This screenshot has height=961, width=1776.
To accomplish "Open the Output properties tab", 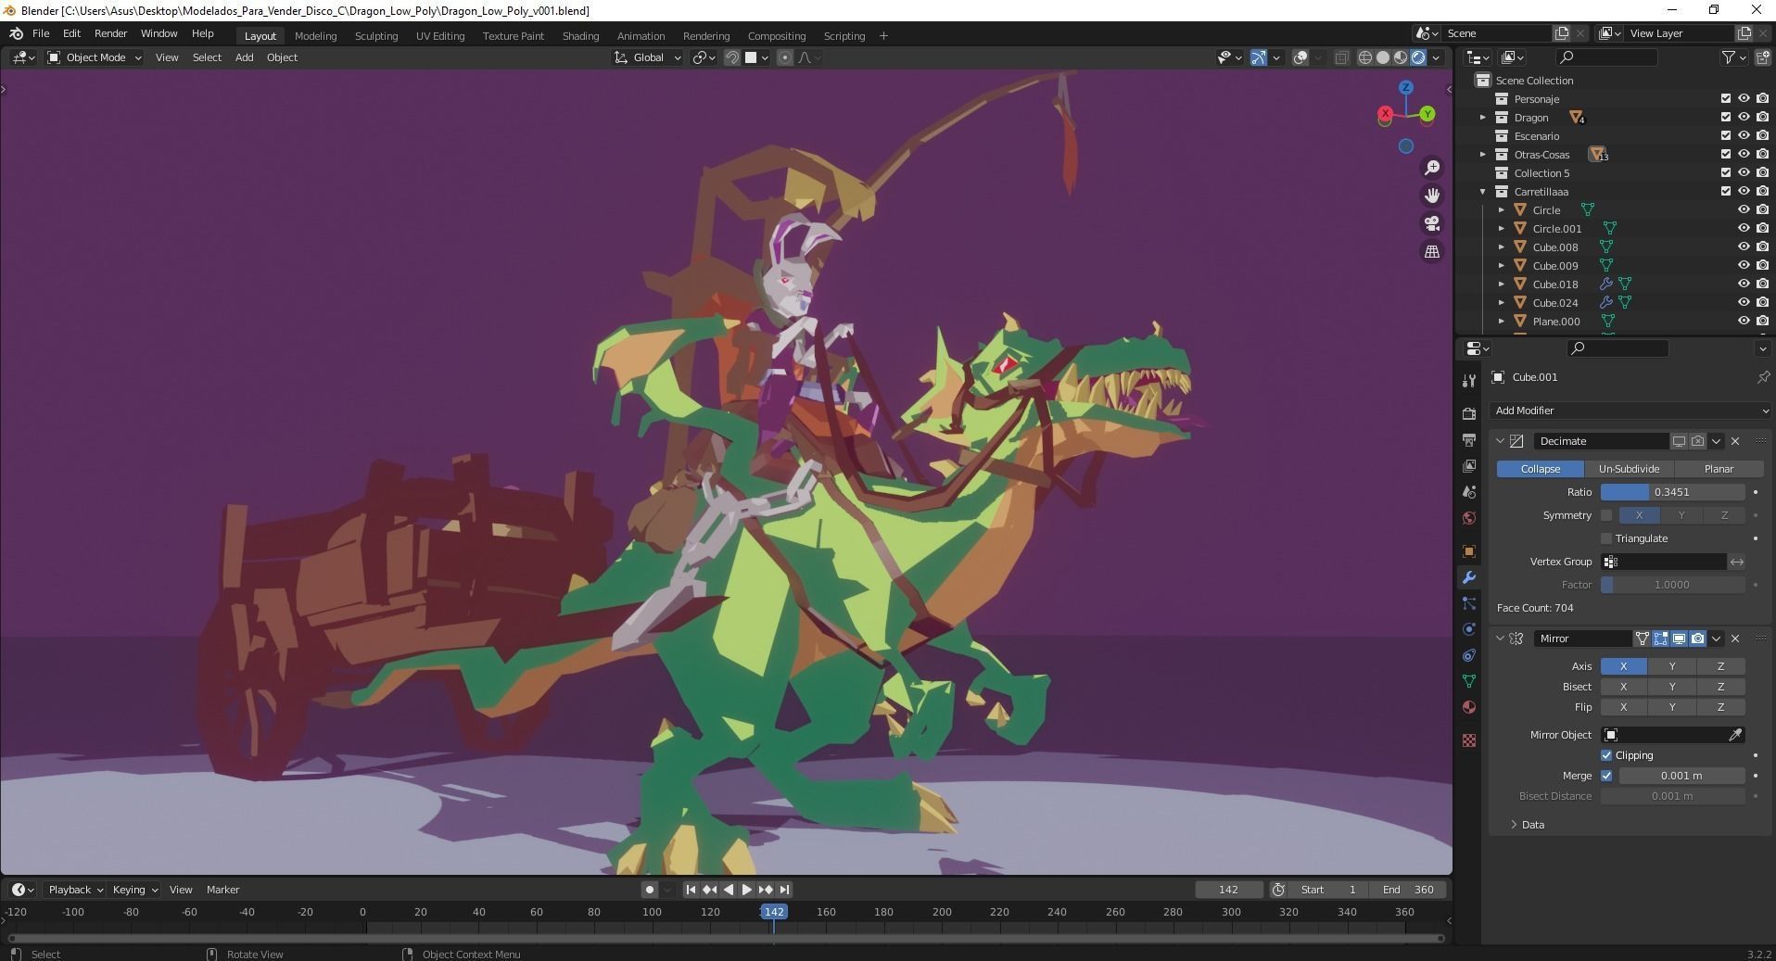I will click(1469, 440).
